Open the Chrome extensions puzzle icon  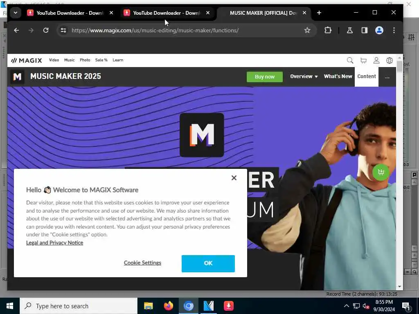(x=328, y=30)
